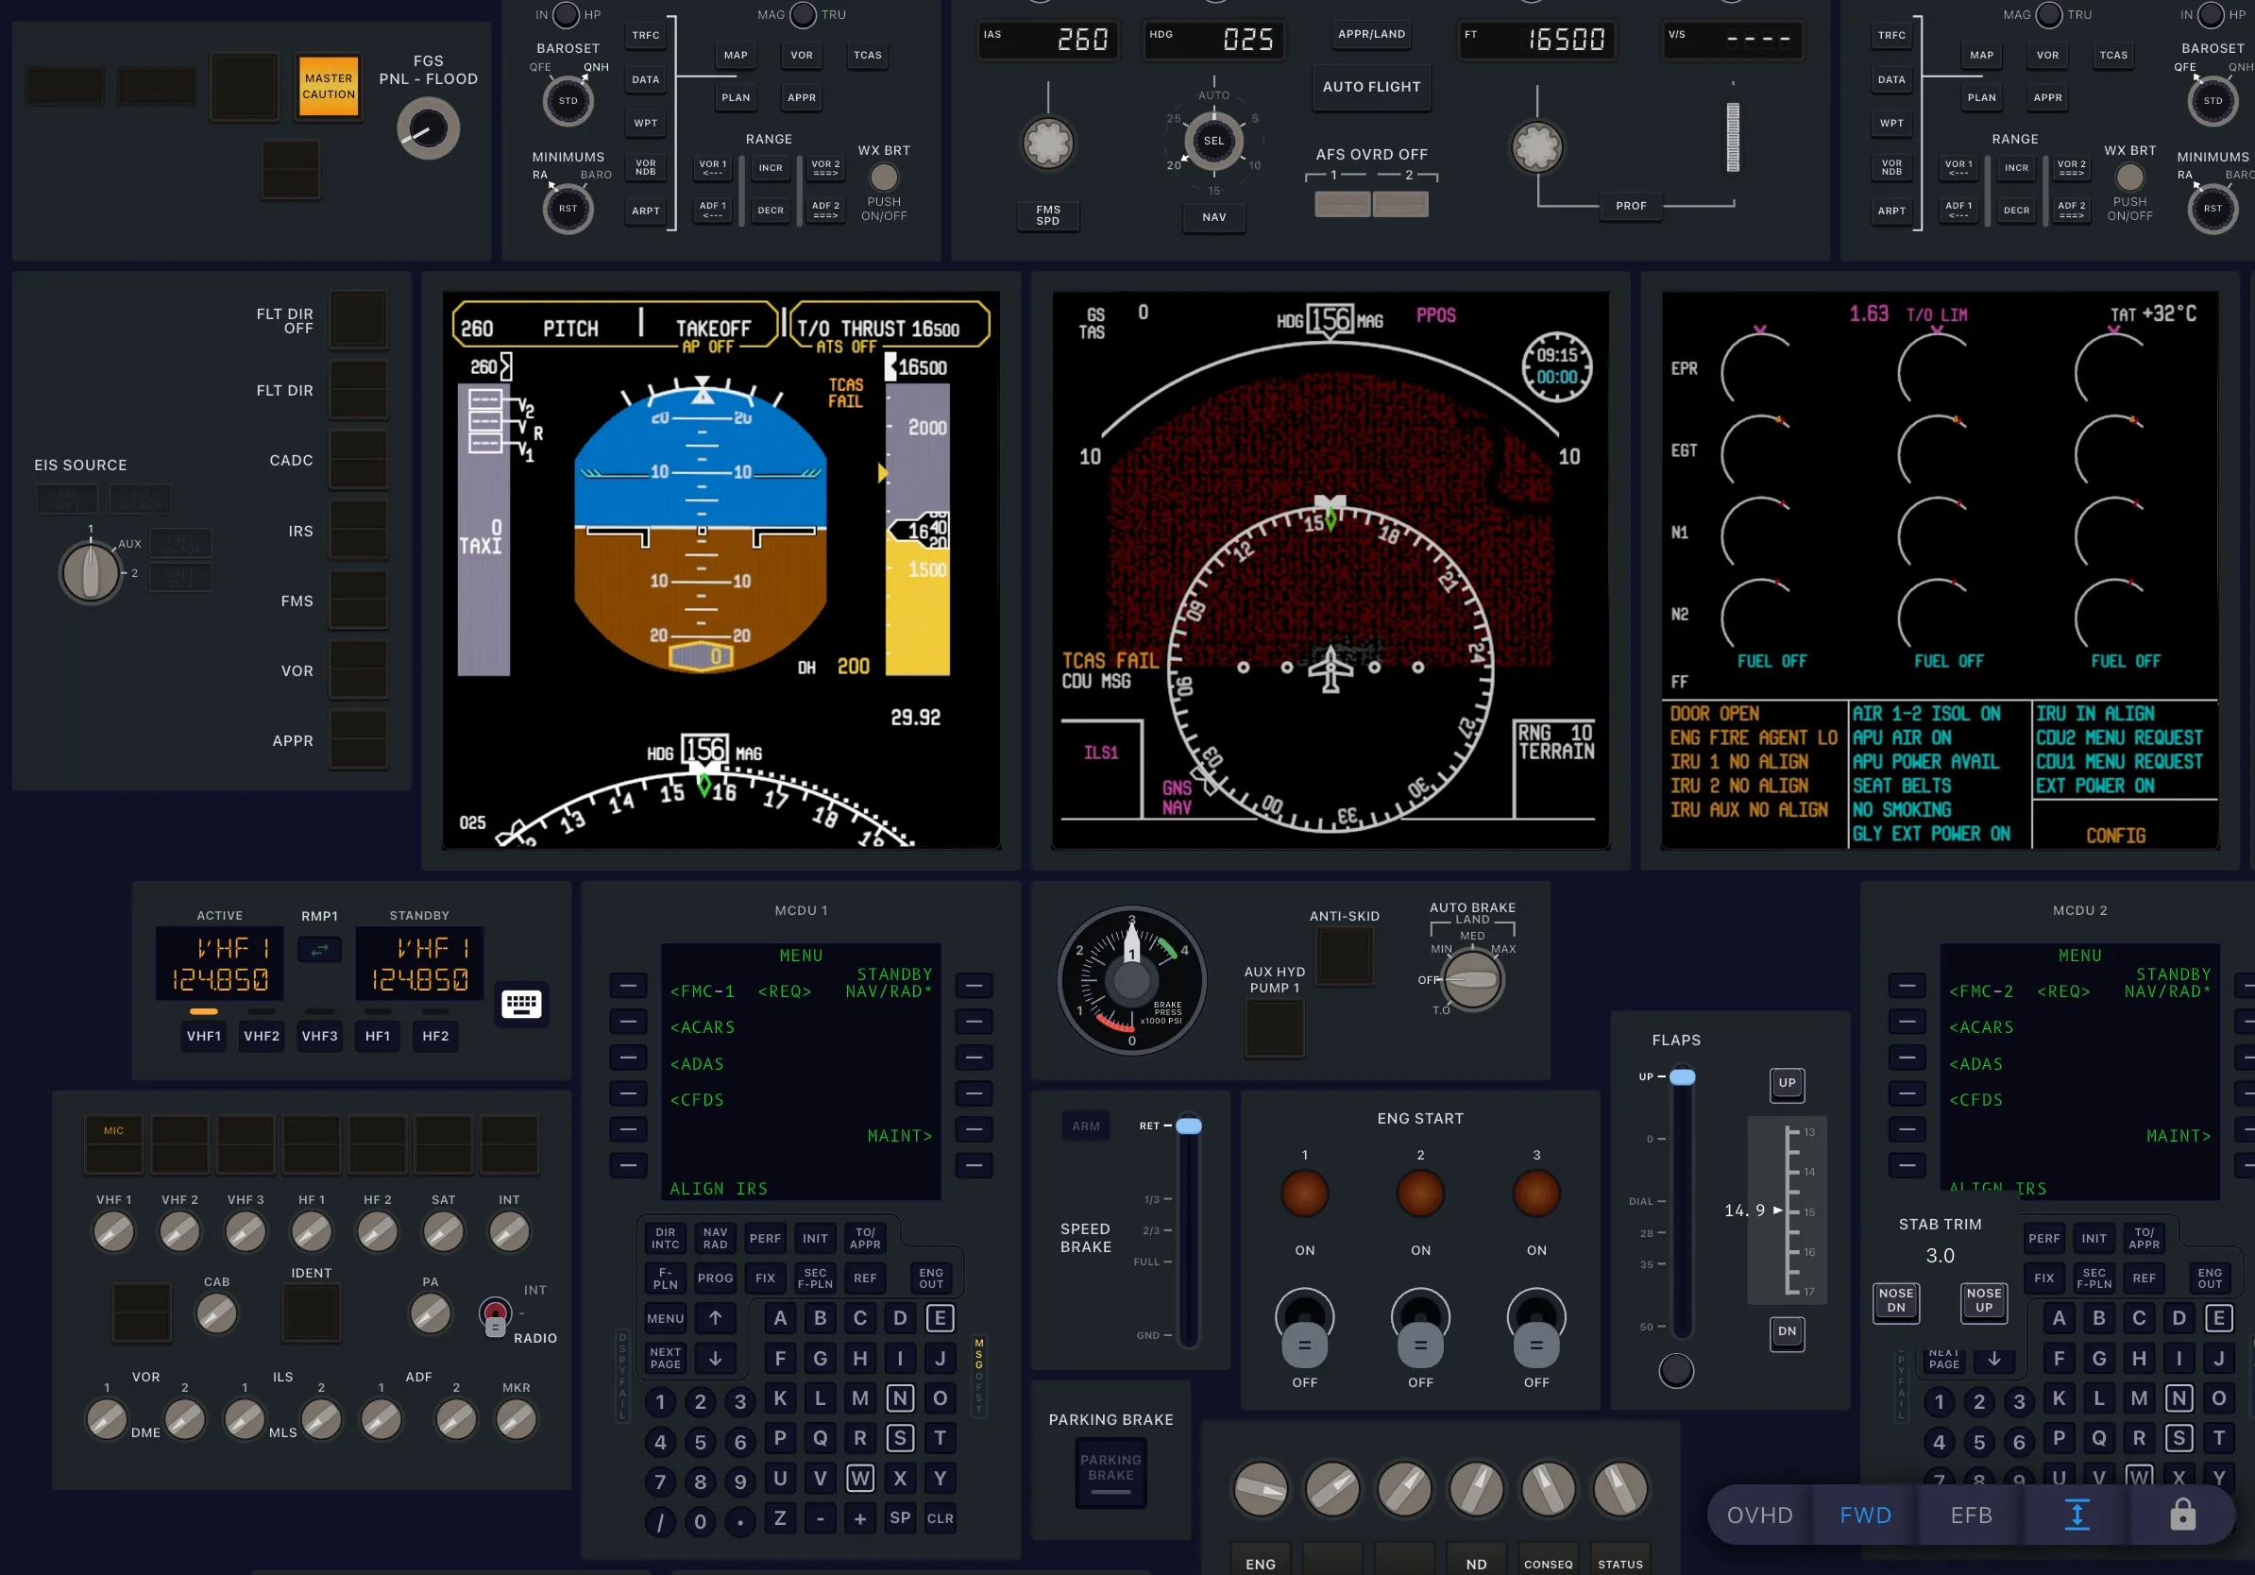Toggle the MIC audio button
This screenshot has width=2255, height=1575.
[114, 1143]
